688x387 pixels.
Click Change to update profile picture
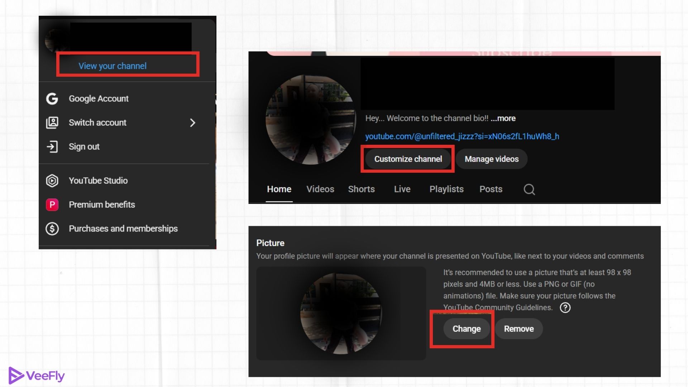click(467, 329)
